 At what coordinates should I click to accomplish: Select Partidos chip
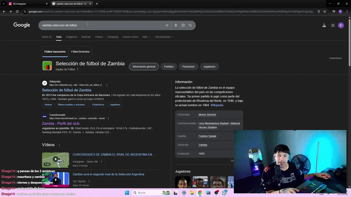tap(169, 66)
